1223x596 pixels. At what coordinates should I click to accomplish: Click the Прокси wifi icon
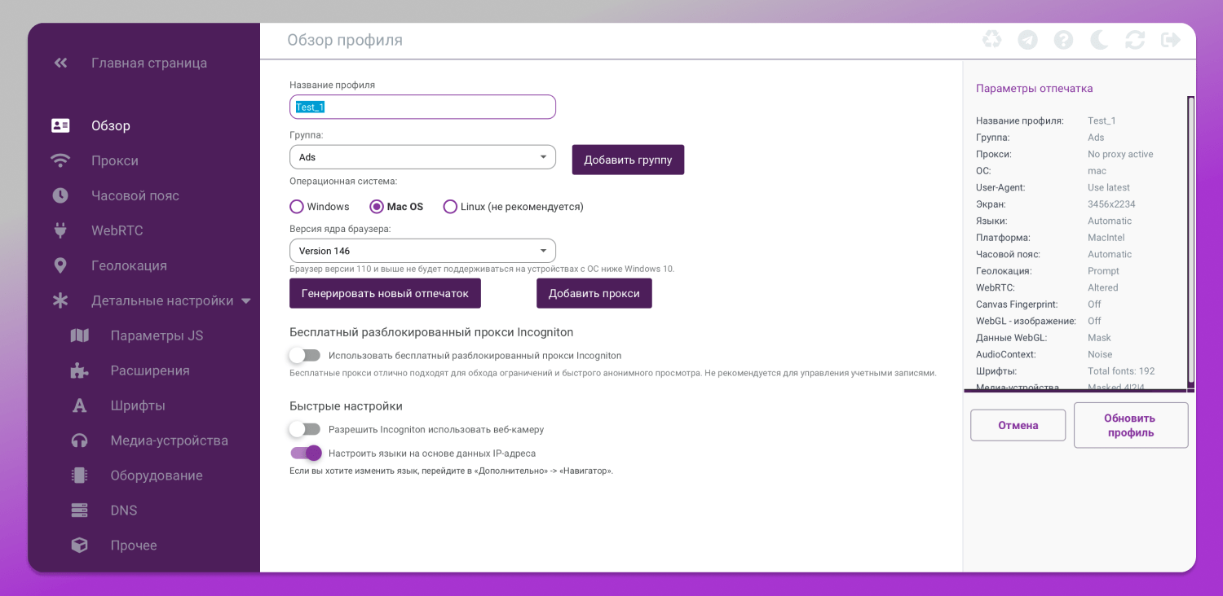point(60,160)
